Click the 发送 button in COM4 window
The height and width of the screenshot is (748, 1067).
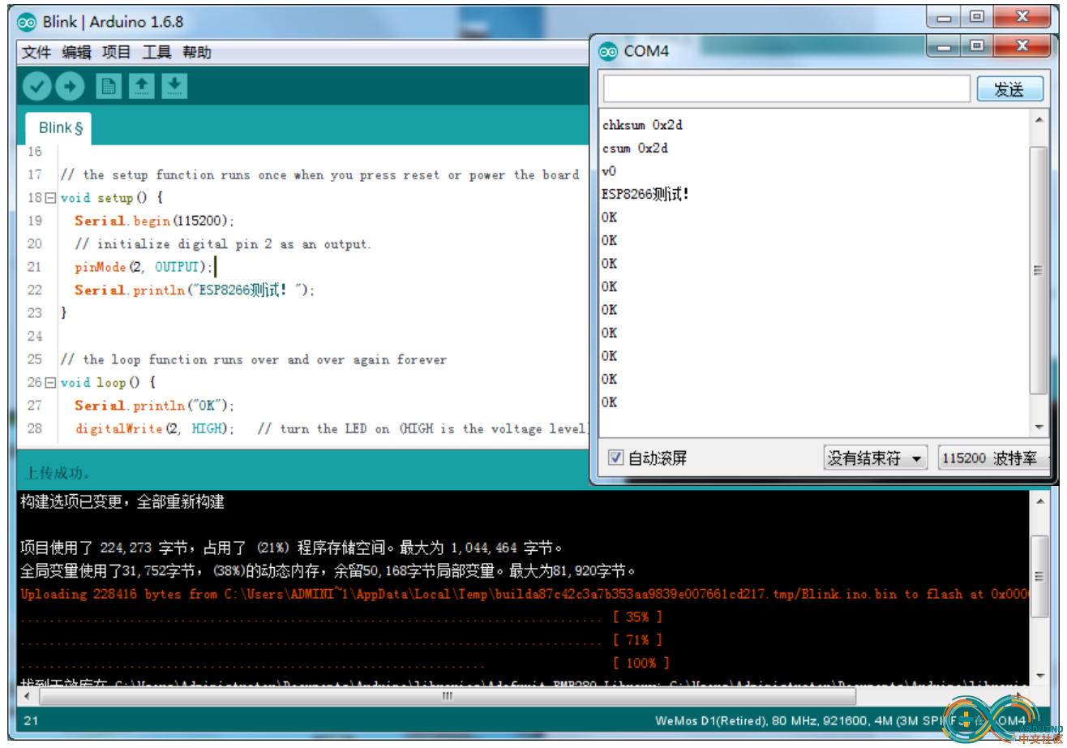(1009, 89)
